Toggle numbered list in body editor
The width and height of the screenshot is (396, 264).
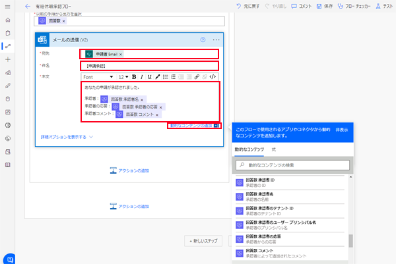tap(173, 77)
